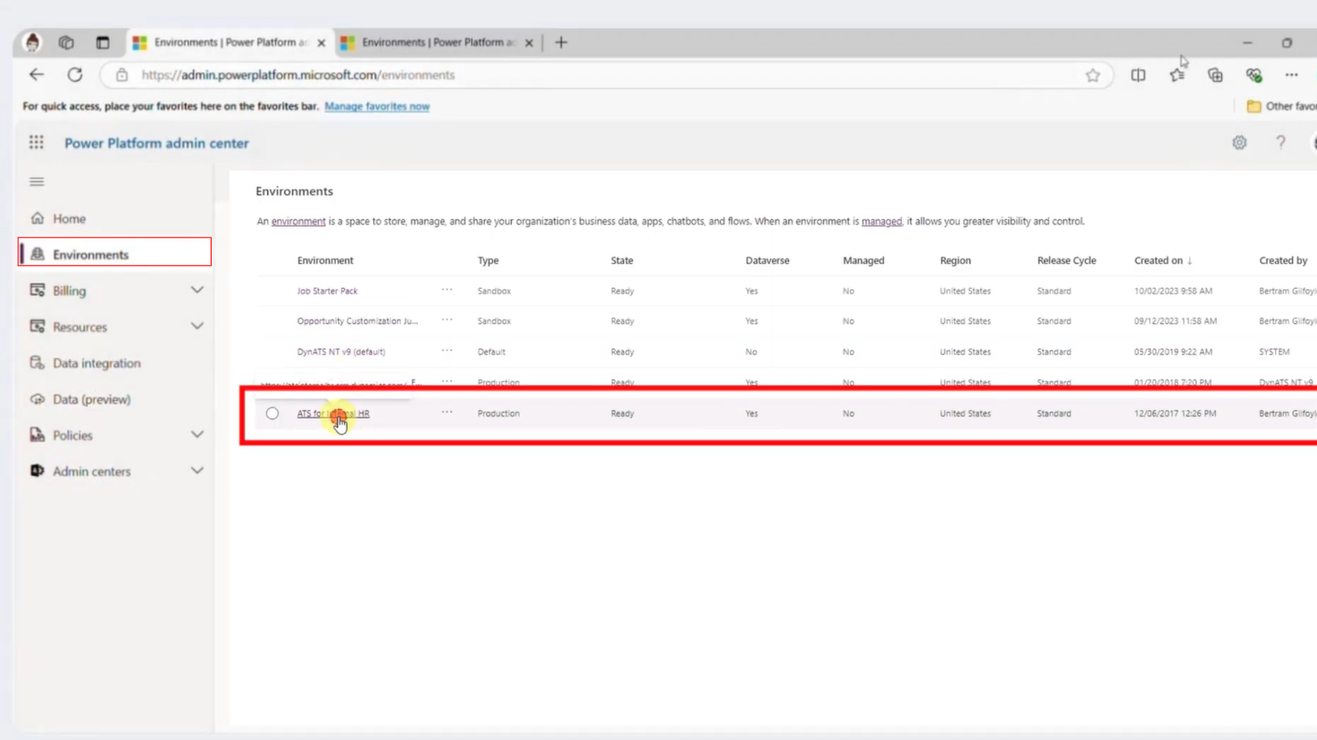Open the browser profile avatar

click(32, 42)
